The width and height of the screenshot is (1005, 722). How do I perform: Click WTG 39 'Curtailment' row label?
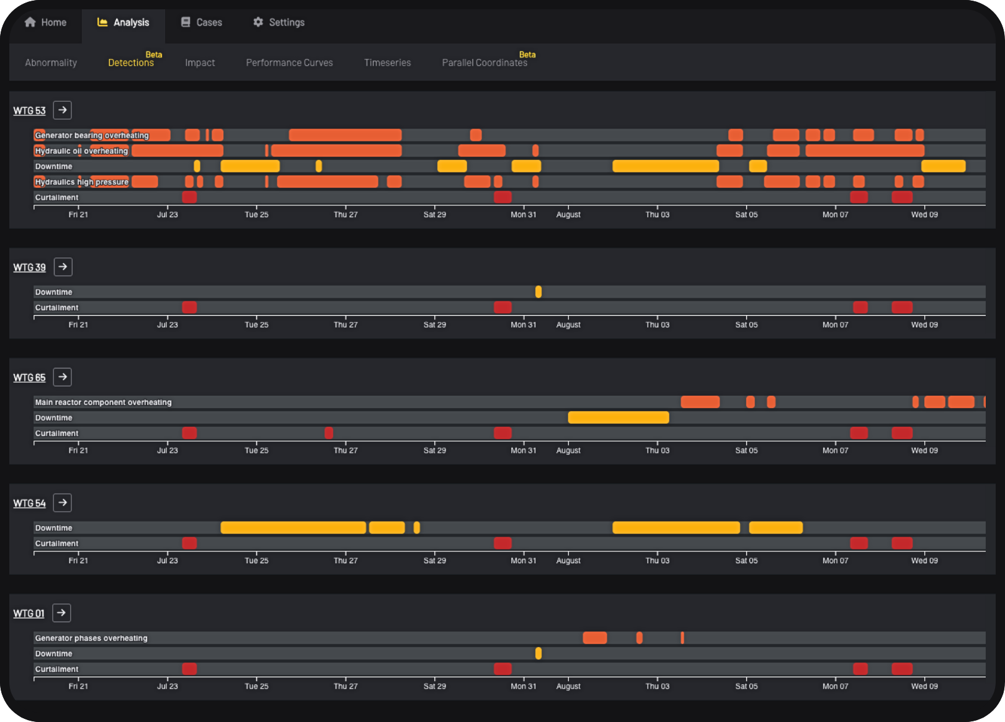56,308
